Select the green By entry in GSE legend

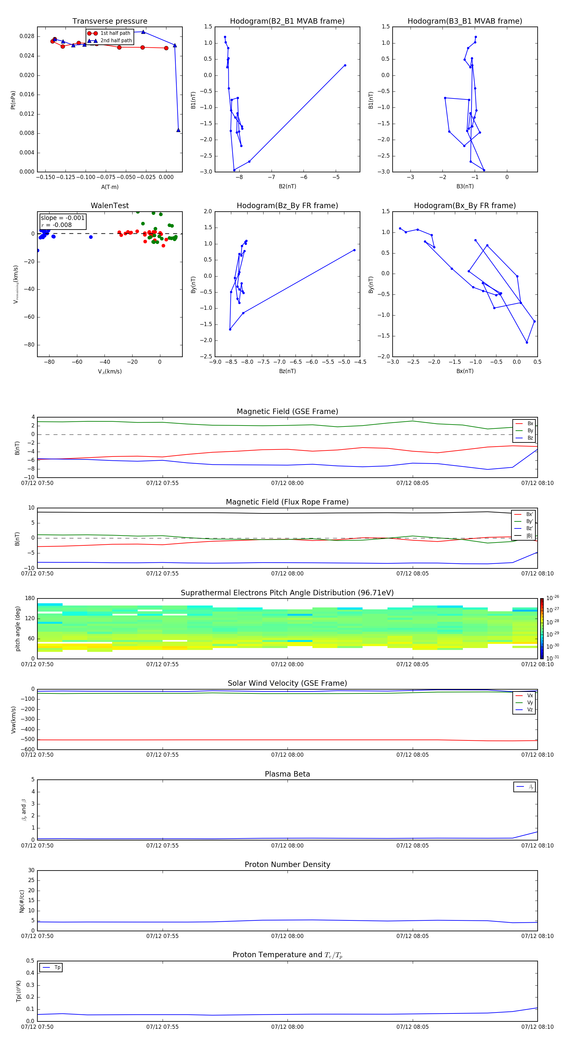click(524, 431)
